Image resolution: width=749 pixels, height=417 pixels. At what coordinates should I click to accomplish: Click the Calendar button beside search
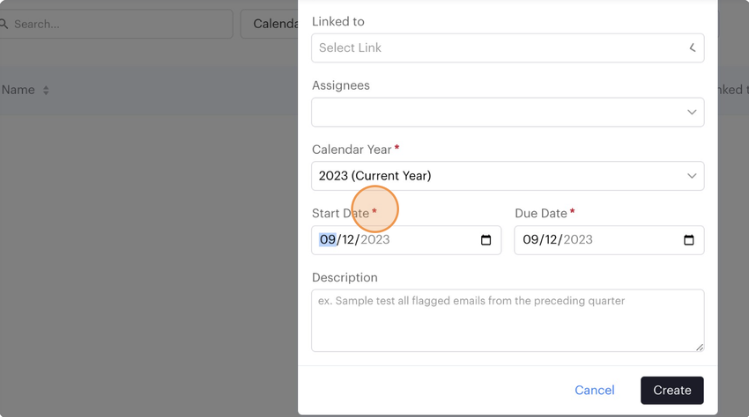click(x=274, y=24)
